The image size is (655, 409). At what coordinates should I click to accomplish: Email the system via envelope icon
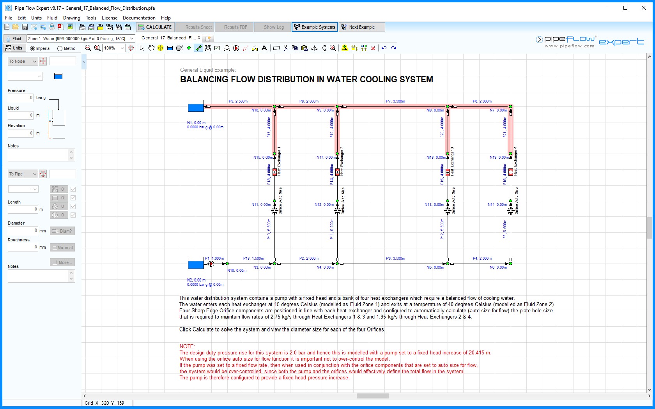point(34,27)
